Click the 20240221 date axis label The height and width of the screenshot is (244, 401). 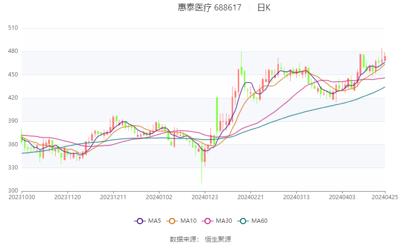tap(251, 197)
